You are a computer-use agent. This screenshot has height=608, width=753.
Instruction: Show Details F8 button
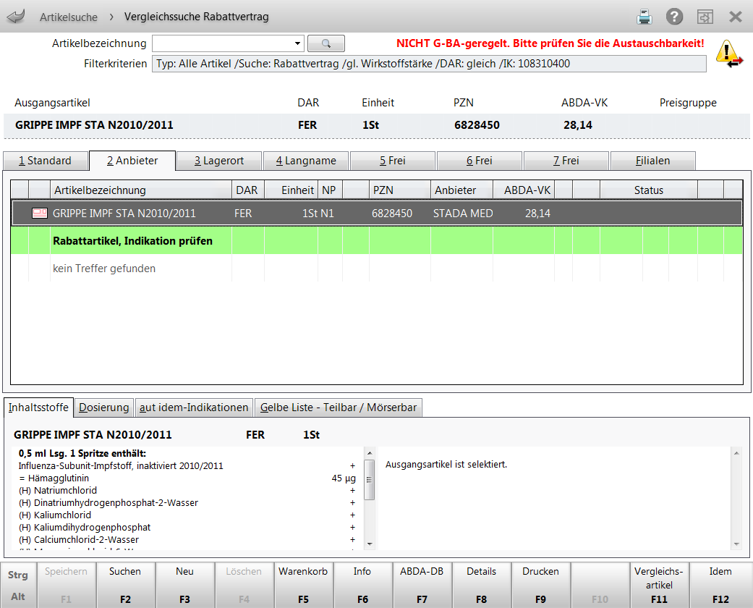pos(481,585)
